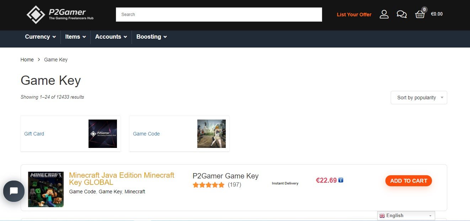This screenshot has height=221, width=470.
Task: Open the Currency dropdown menu
Action: [40, 37]
